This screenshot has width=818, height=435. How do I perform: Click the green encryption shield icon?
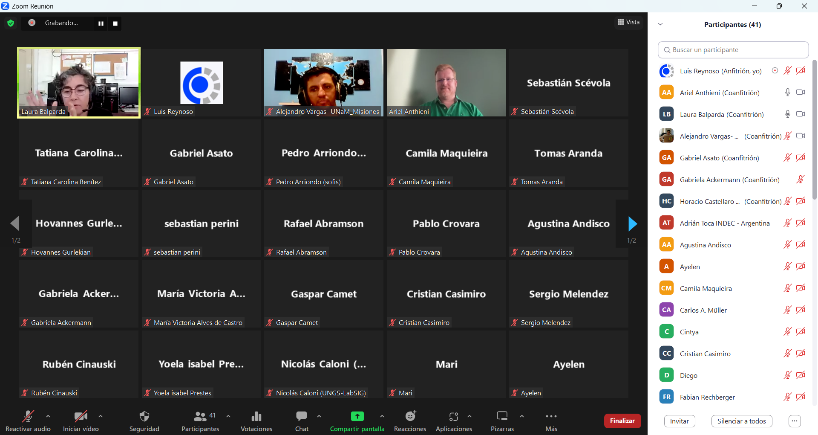click(x=11, y=23)
